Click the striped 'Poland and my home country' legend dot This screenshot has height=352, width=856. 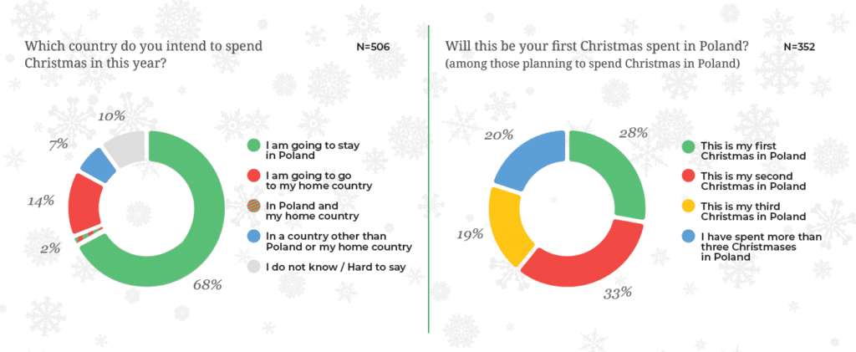254,207
